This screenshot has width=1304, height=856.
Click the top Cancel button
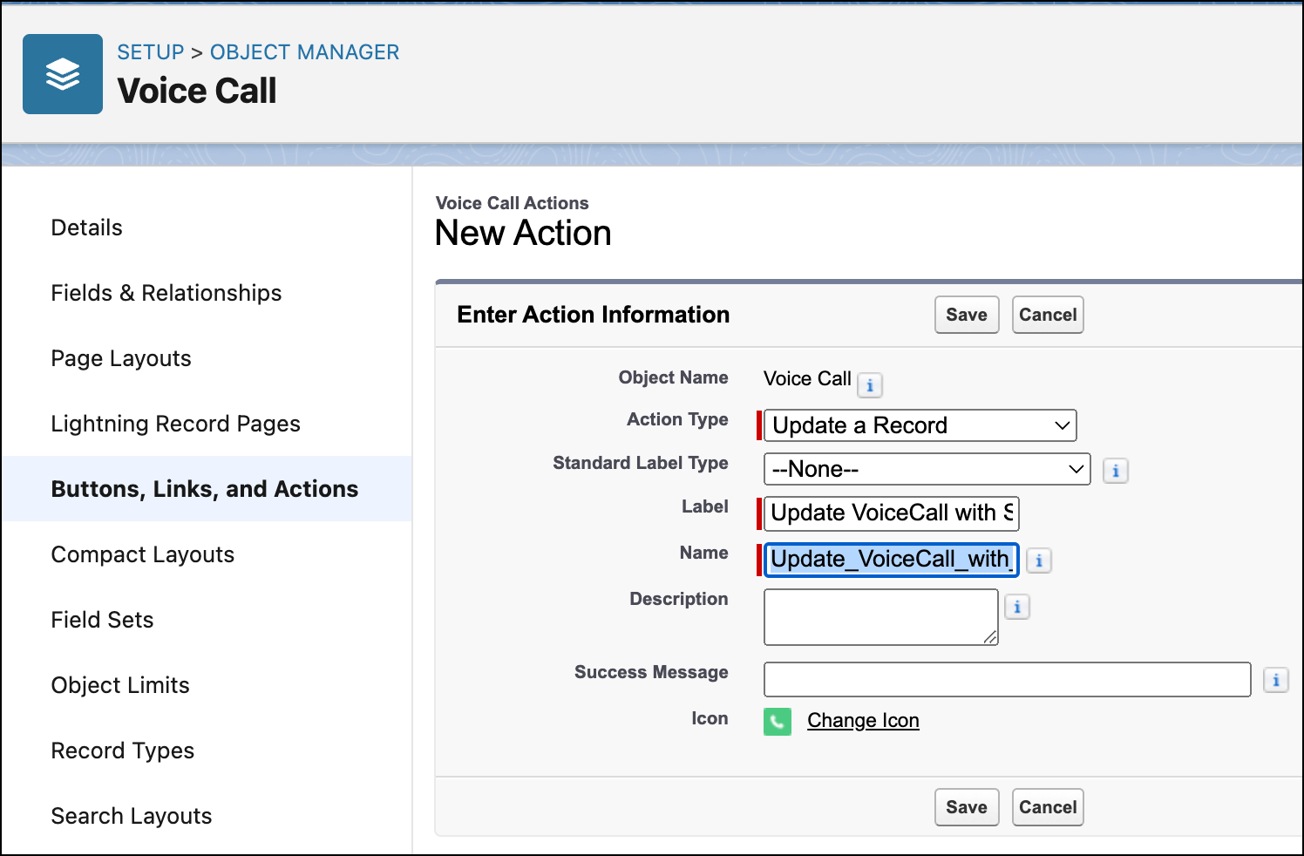click(x=1048, y=315)
